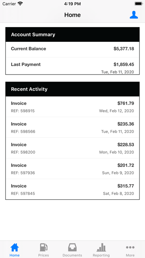Viewport: 145px width, 258px height.
Task: Open invoice REF: 598566
Action: (x=72, y=128)
